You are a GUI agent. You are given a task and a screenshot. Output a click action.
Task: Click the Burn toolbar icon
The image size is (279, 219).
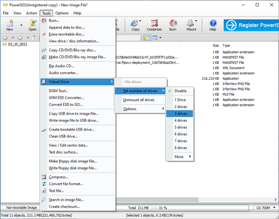click(x=173, y=25)
